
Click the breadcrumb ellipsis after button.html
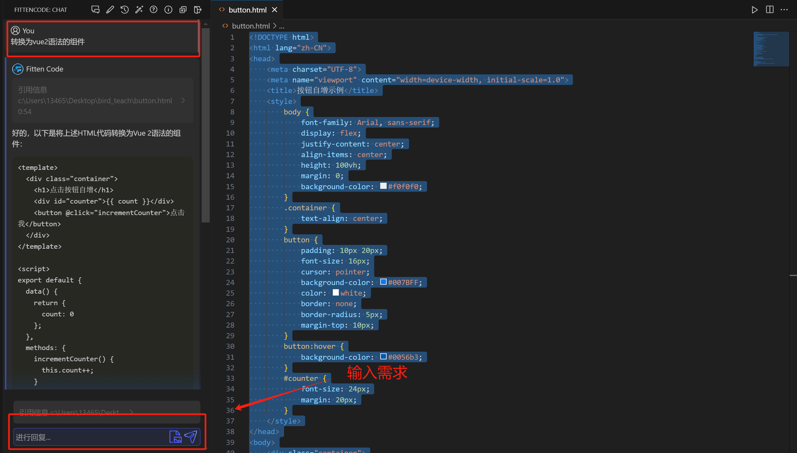[x=282, y=26]
